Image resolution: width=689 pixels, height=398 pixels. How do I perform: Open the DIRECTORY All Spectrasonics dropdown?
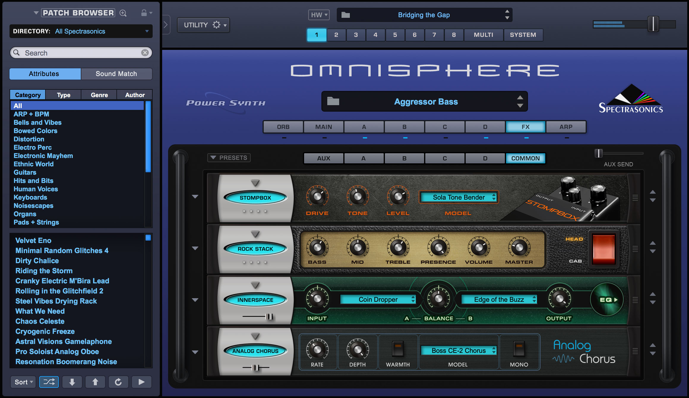coord(81,31)
